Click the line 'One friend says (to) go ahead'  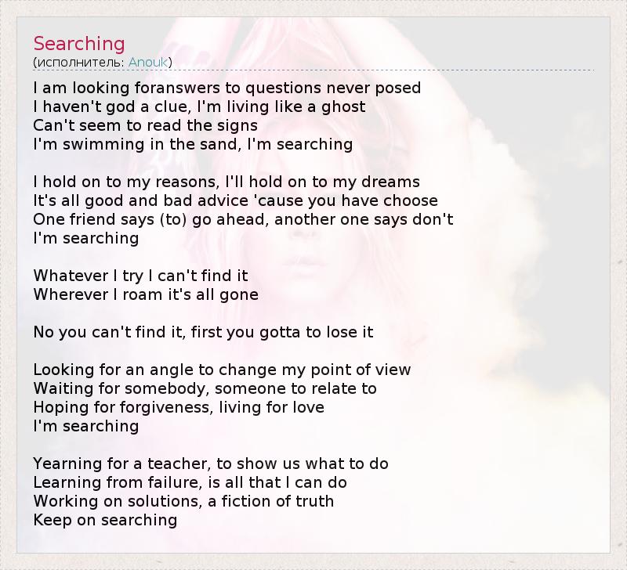[x=243, y=219]
